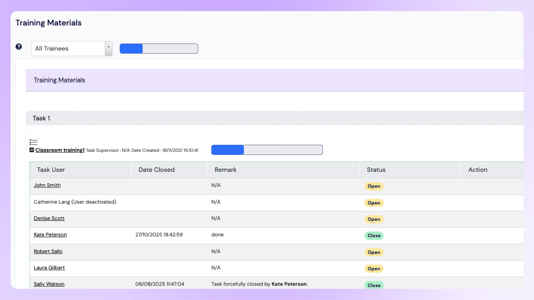This screenshot has height=300, width=534.
Task: Open John Smith's user link
Action: coord(47,185)
